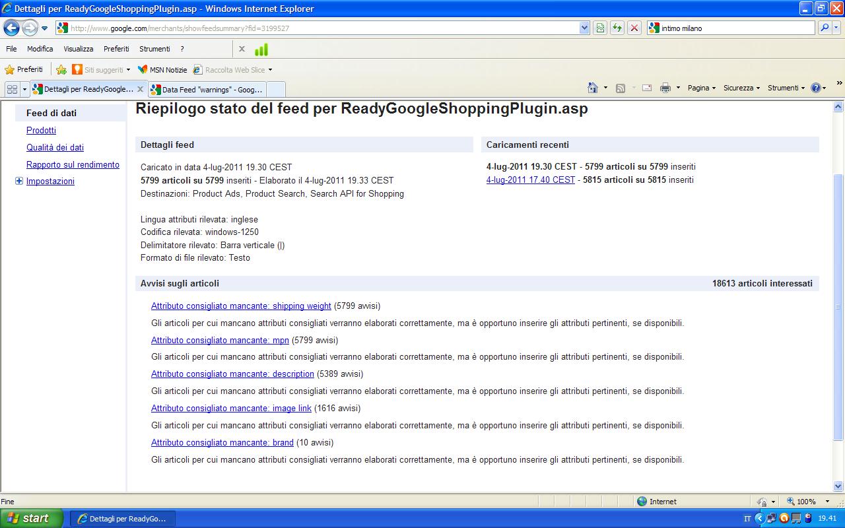
Task: Click the read mail envelope icon
Action: tap(647, 88)
